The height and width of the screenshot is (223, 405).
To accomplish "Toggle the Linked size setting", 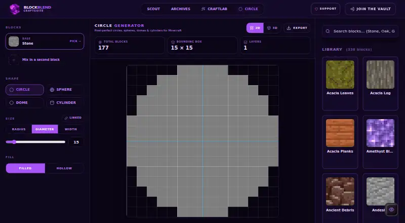I will (x=72, y=118).
